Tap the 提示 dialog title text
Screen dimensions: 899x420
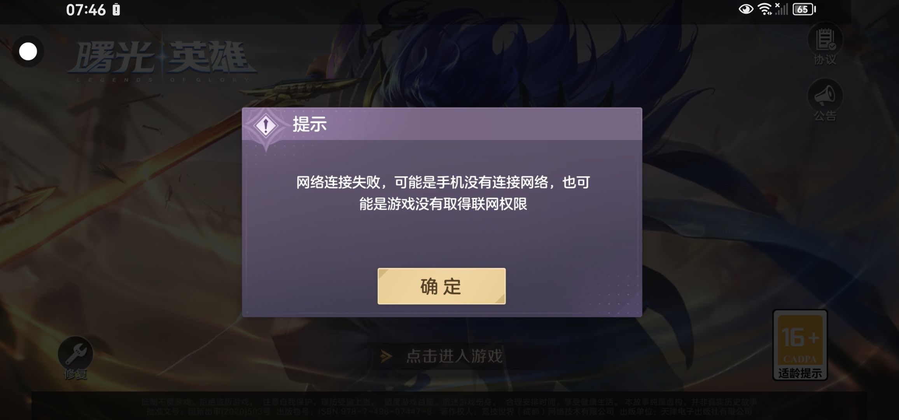310,124
